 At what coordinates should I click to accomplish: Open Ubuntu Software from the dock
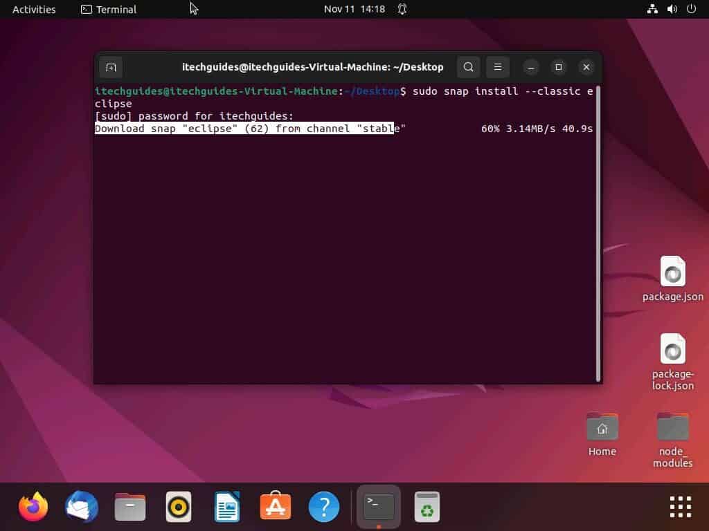coord(276,505)
